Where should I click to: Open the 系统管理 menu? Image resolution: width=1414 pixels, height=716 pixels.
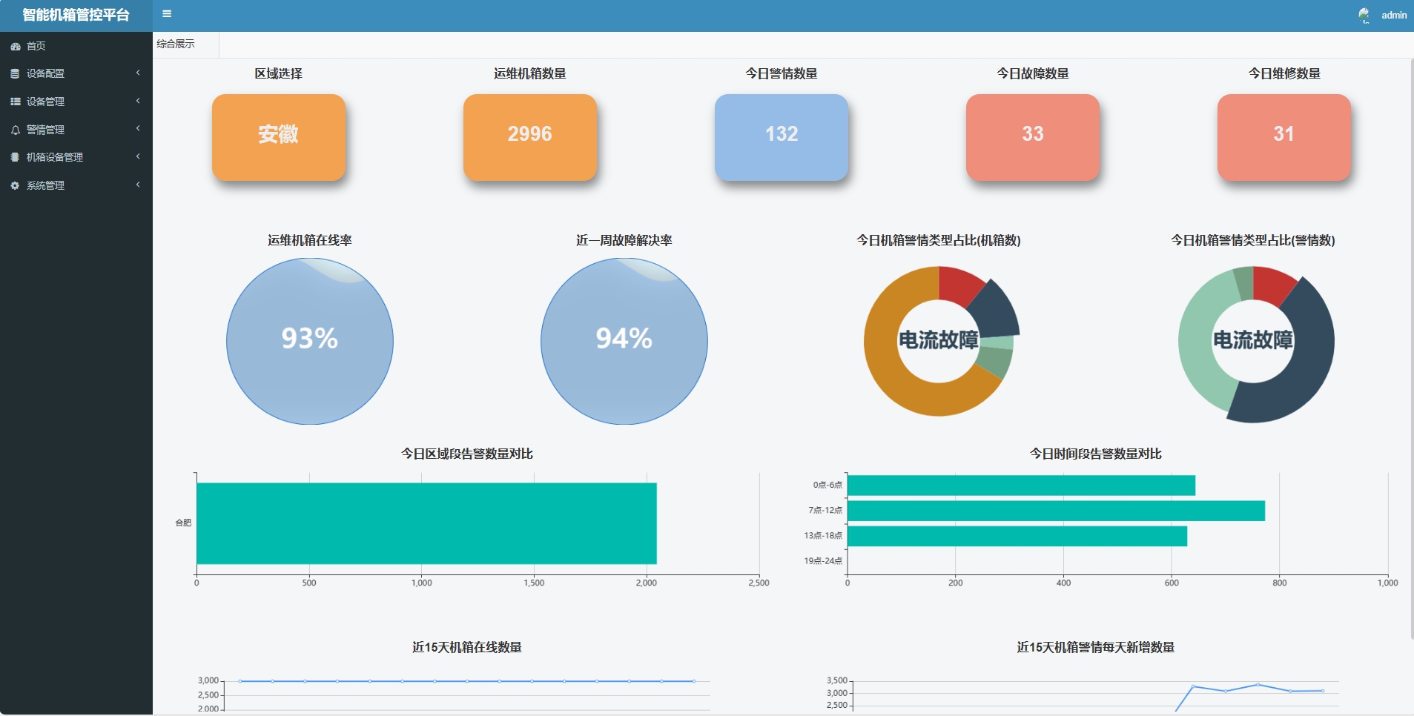pyautogui.click(x=76, y=185)
